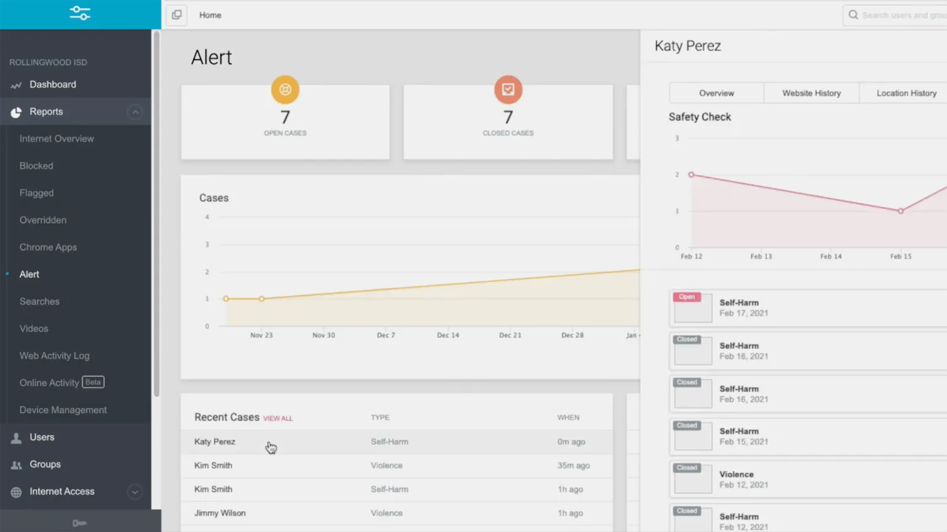Click the orange Open Cases lifebuoy icon
Viewport: 947px width, 532px height.
tap(285, 90)
